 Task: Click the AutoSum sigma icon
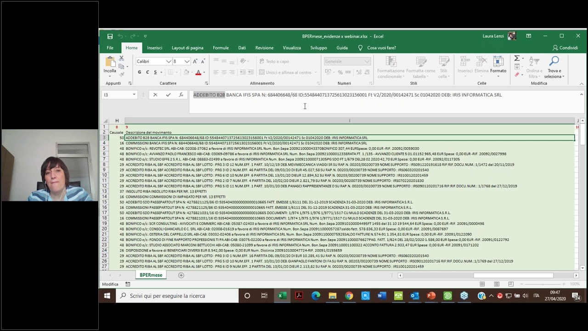click(517, 58)
